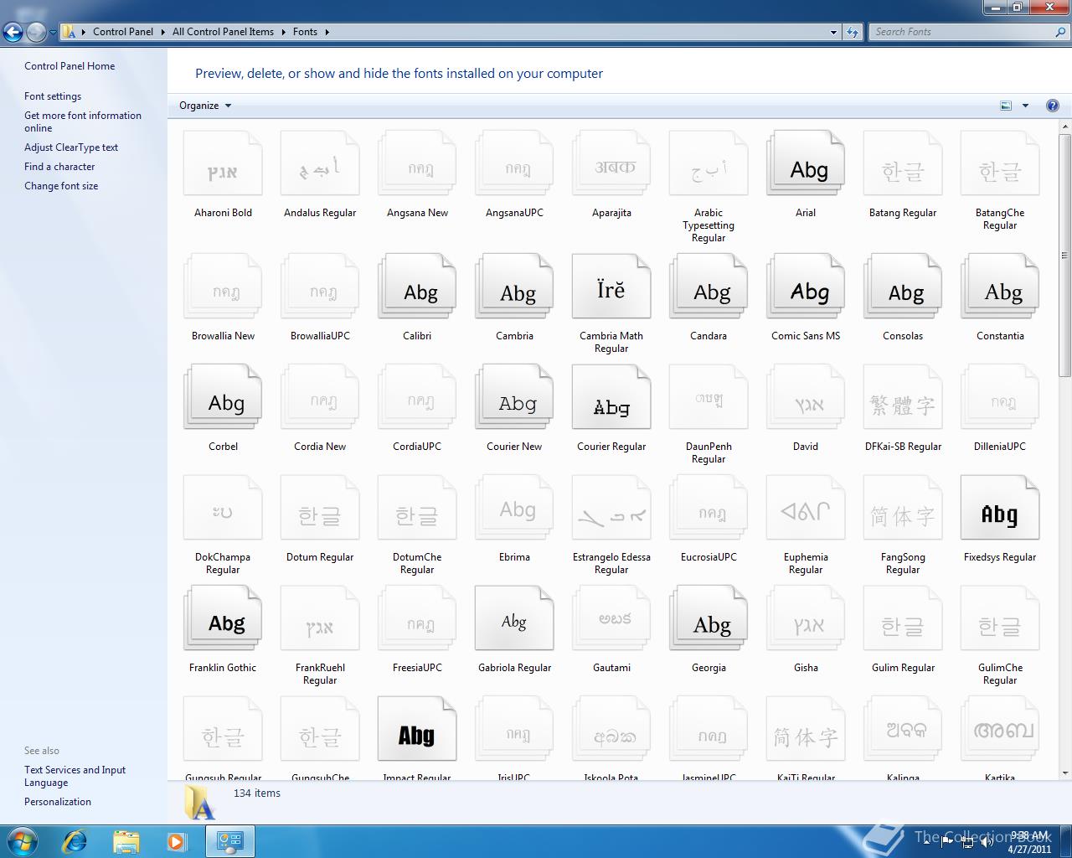Image resolution: width=1072 pixels, height=858 pixels.
Task: Click the Fonts breadcrumb
Action: click(x=305, y=32)
